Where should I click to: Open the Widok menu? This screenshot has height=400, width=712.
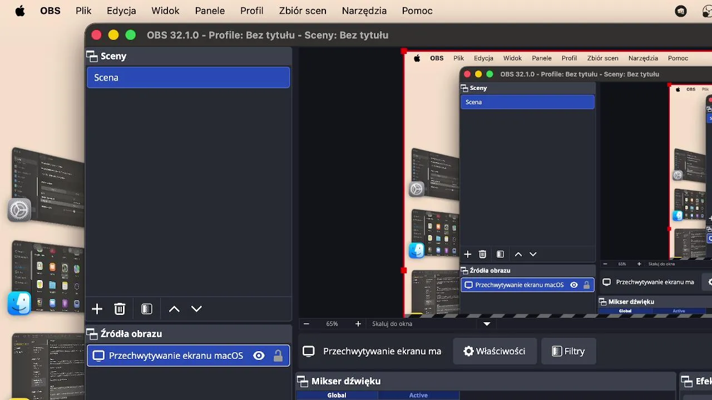(165, 11)
